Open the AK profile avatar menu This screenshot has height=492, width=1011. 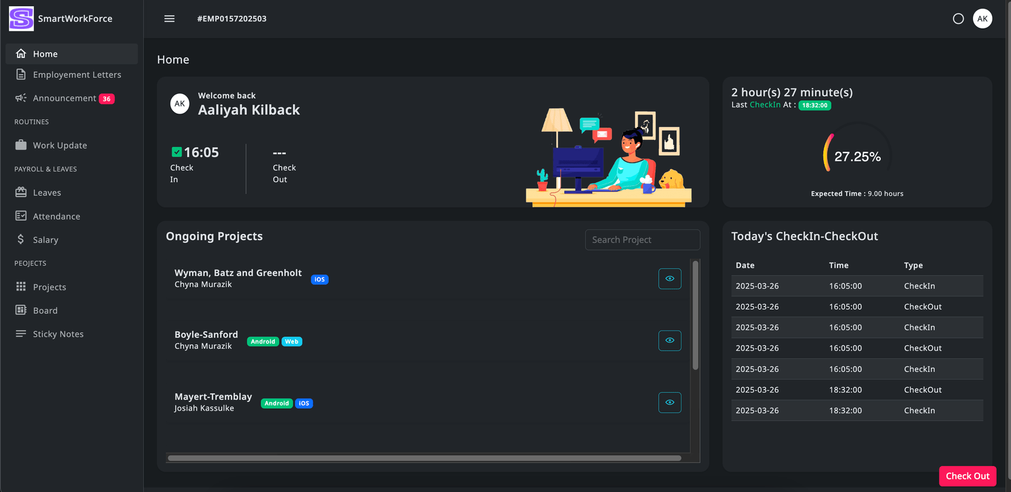(x=982, y=19)
